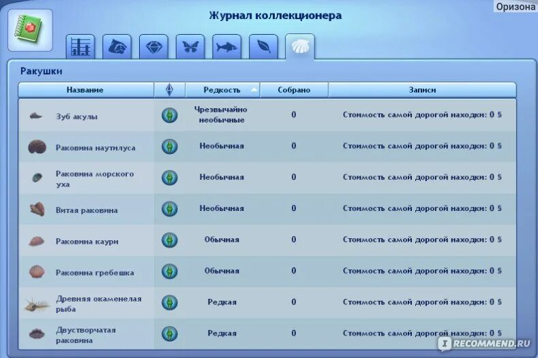Open the rocks and metals tab
This screenshot has height=358, width=538.
click(x=117, y=47)
